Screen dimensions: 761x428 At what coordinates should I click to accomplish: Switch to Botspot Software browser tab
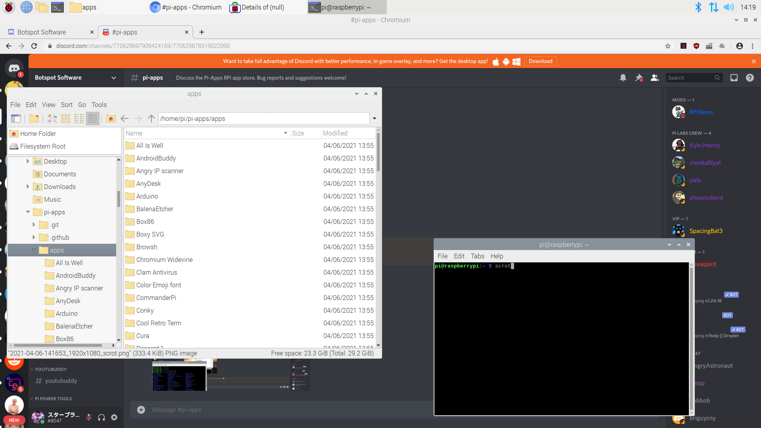click(x=51, y=32)
